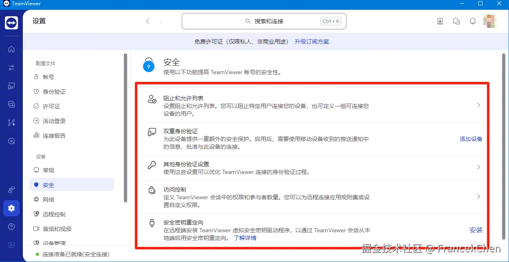Open the user integrations icon above settings gear
The image size is (509, 262).
pyautogui.click(x=11, y=190)
